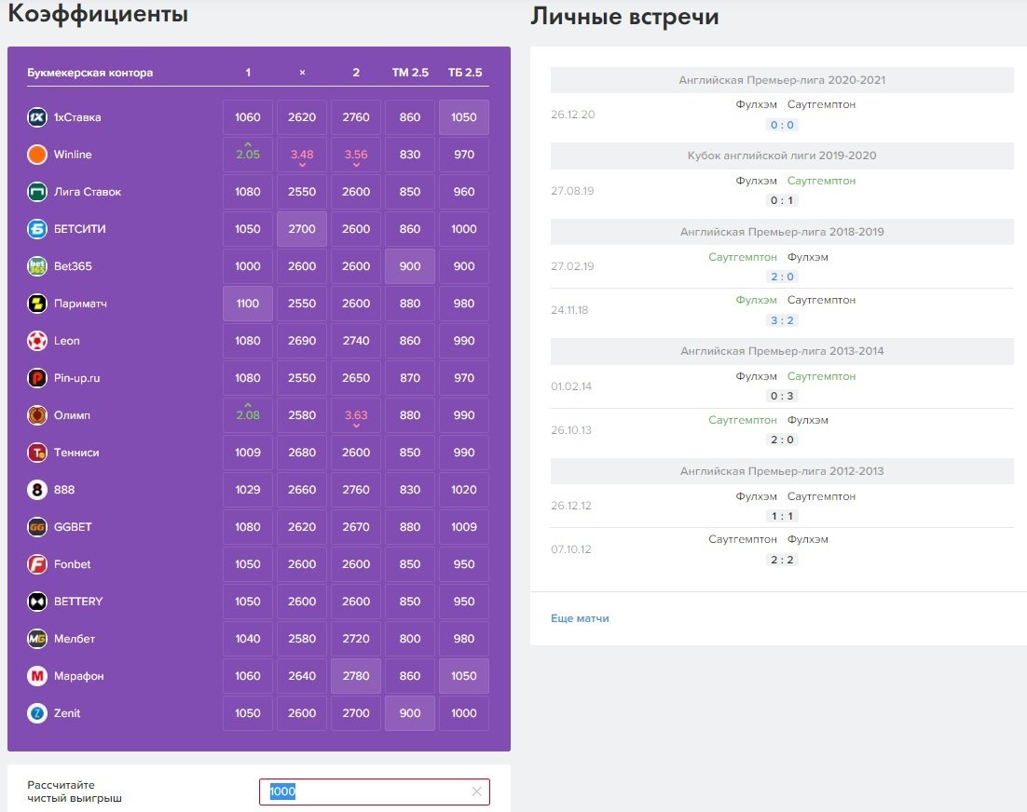Click the 1xСтавка bookmaker logo icon

click(x=37, y=117)
